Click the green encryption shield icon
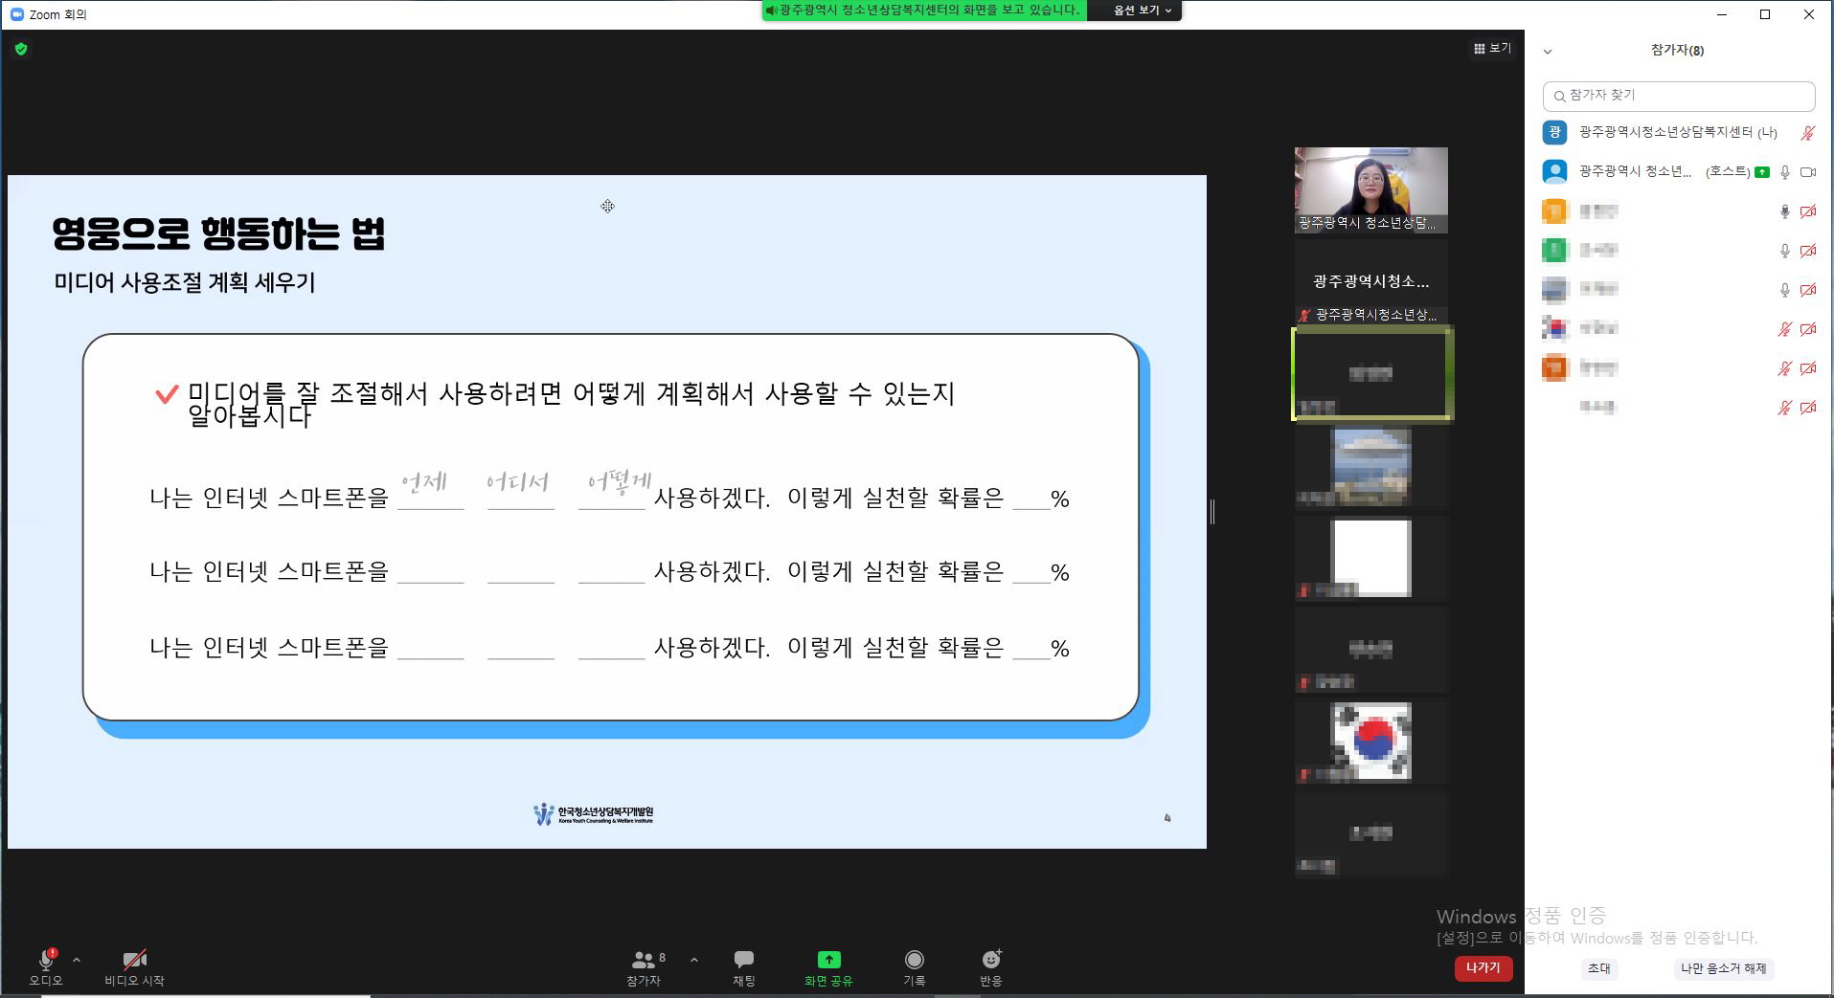 [21, 49]
